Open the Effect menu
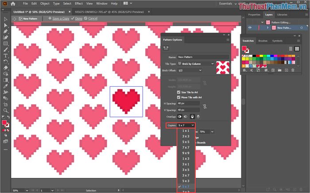Screen dimensions: 310x193 79,4
